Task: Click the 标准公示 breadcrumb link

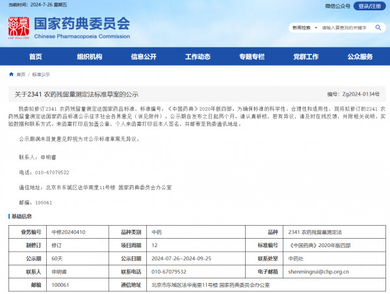Action: [41, 74]
